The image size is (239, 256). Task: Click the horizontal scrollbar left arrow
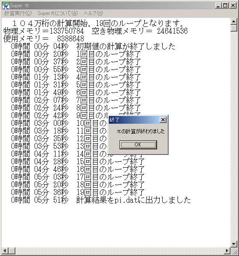pos(5,250)
